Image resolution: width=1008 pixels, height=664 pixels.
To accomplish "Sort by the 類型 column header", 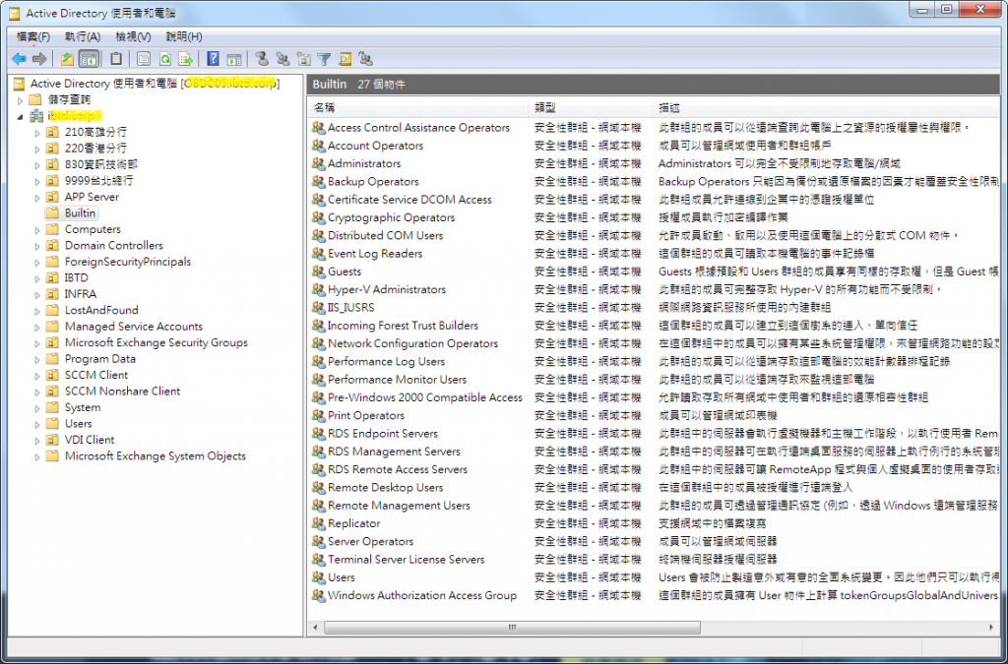I will 591,107.
